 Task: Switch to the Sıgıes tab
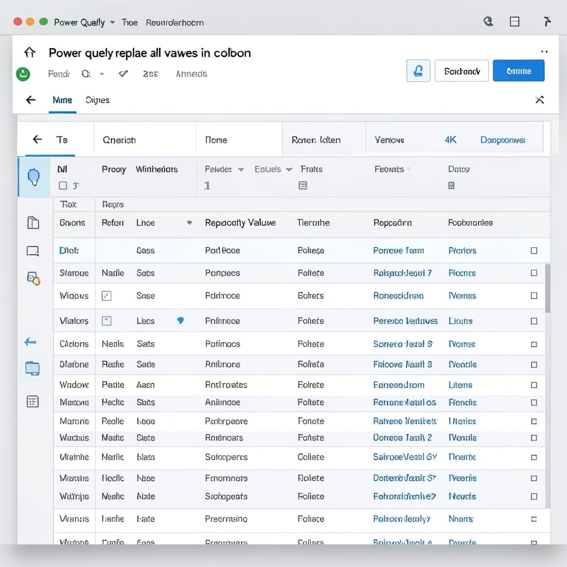click(x=97, y=100)
